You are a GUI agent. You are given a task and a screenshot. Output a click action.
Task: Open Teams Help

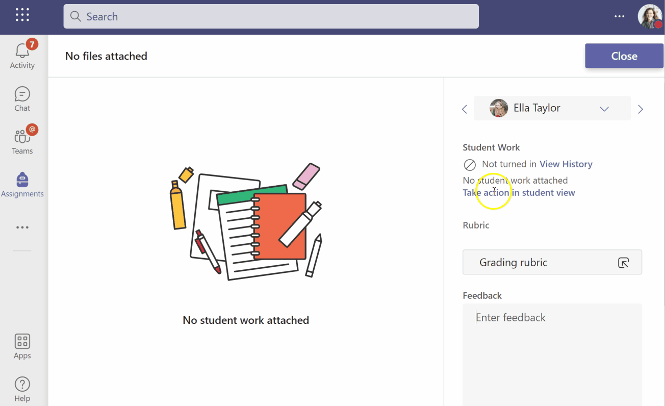coord(22,388)
